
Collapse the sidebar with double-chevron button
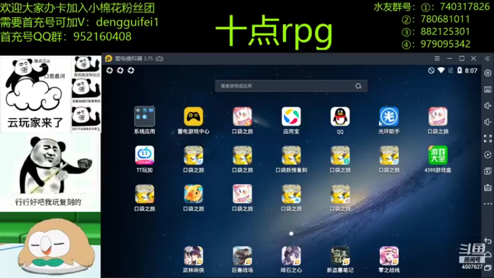pyautogui.click(x=487, y=59)
